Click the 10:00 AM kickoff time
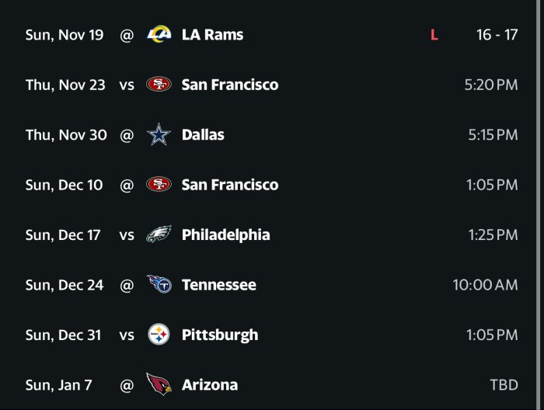 (485, 285)
